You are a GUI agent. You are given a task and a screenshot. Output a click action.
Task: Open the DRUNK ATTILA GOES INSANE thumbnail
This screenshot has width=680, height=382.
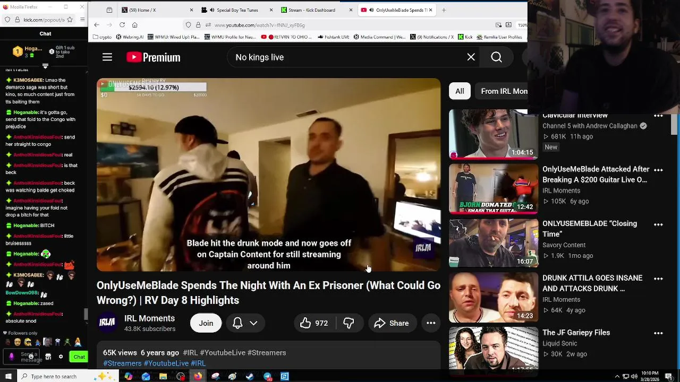pos(493,298)
